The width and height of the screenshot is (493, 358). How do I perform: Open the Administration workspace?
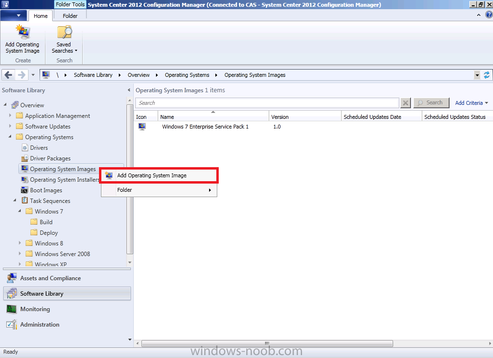[x=67, y=324]
